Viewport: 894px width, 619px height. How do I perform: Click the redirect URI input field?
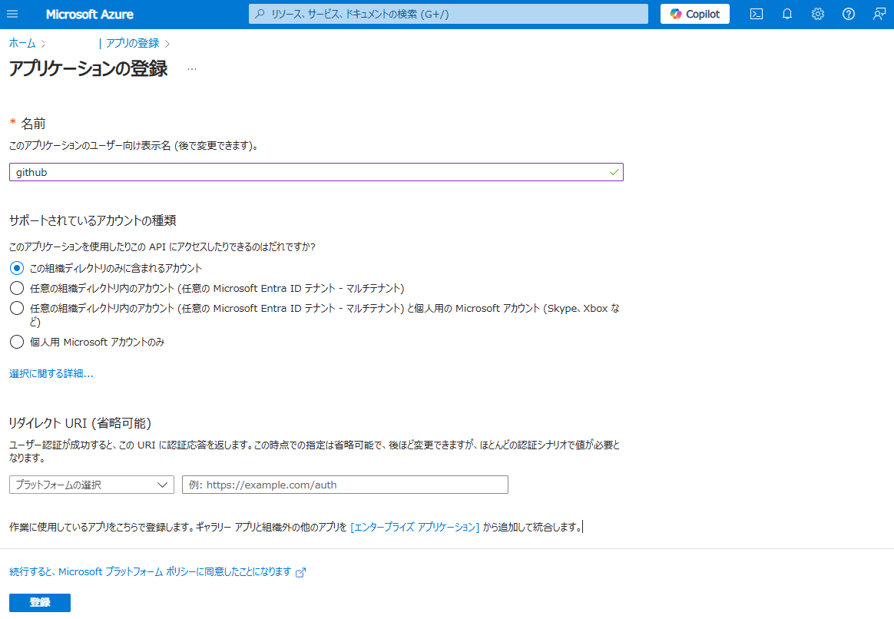pos(345,485)
